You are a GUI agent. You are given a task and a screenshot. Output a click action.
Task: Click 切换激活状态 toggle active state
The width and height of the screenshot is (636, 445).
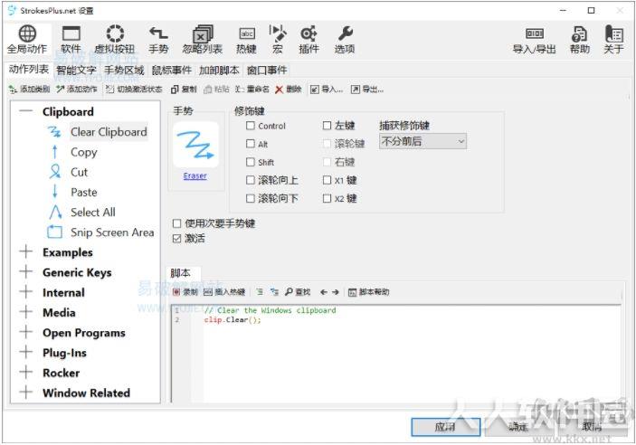click(134, 90)
